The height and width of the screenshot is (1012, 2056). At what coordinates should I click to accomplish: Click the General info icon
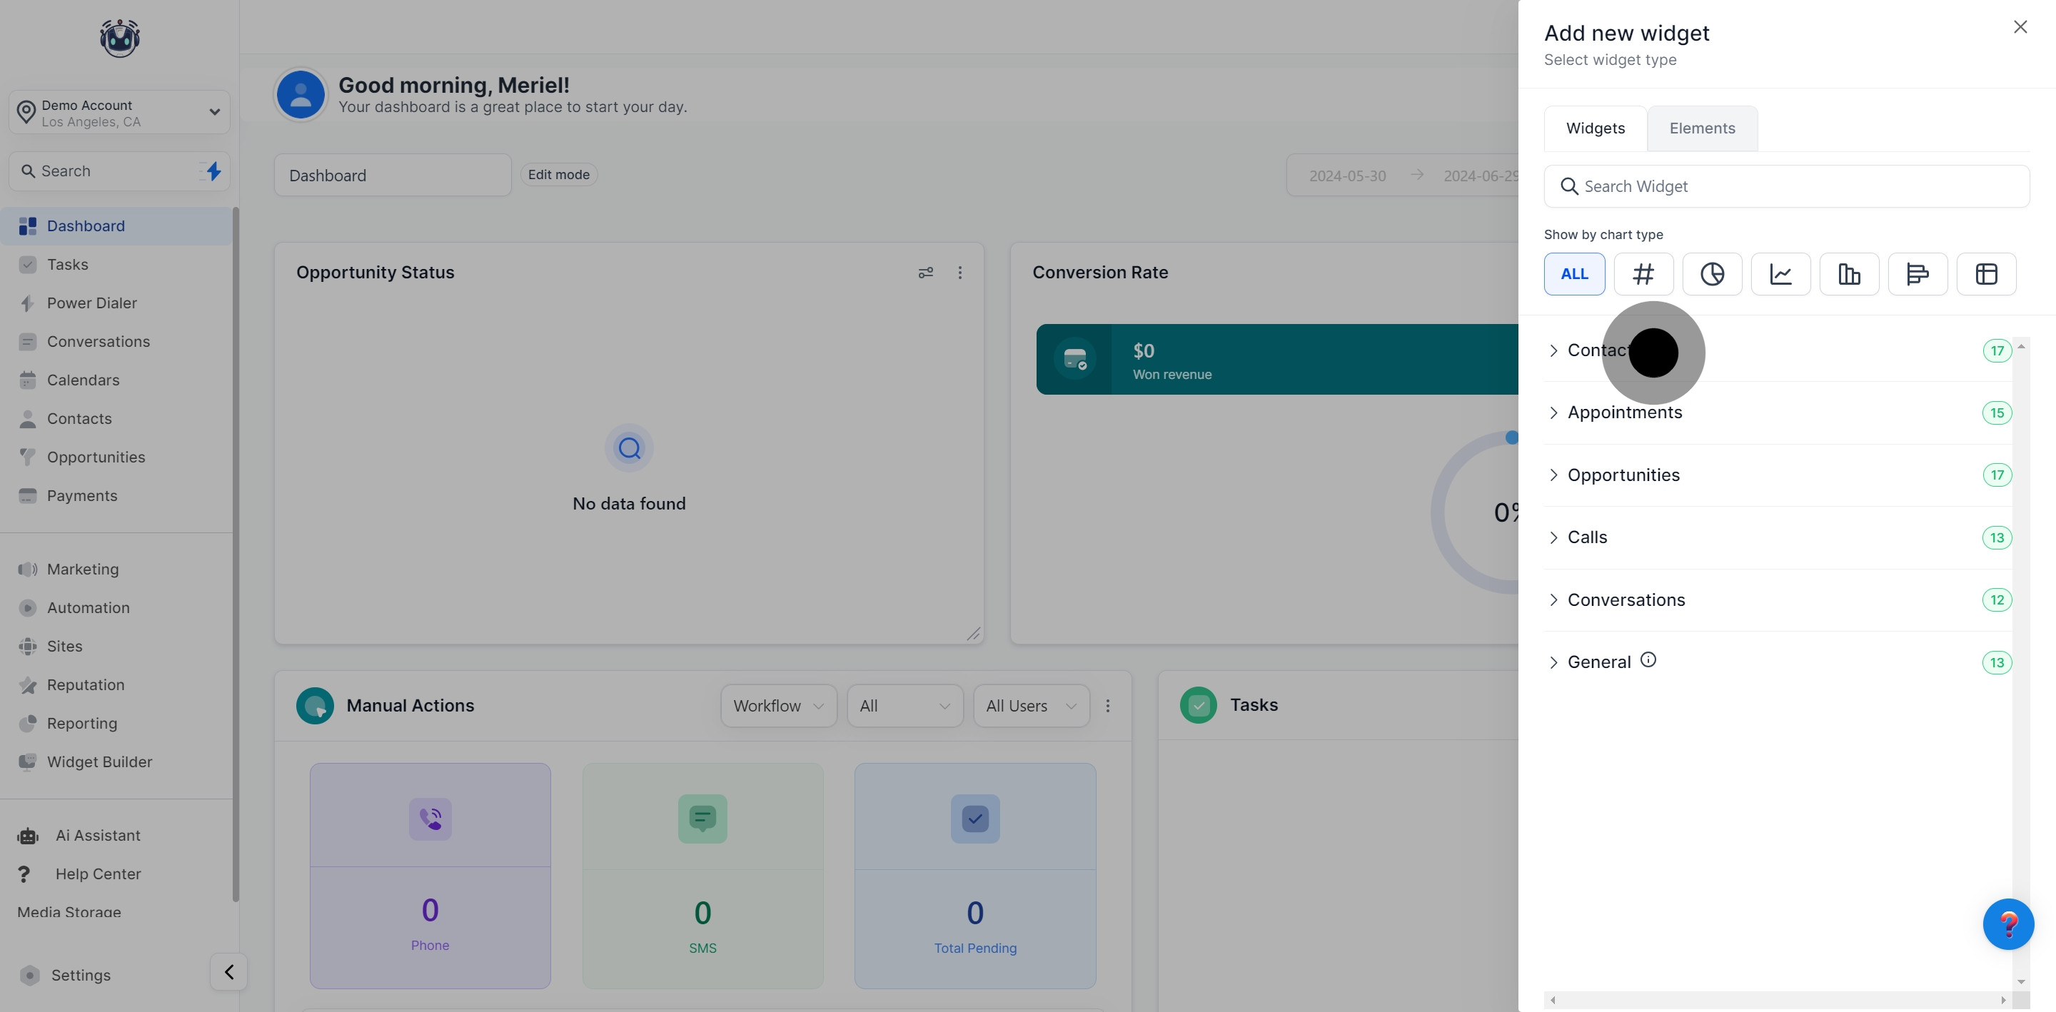[1648, 660]
